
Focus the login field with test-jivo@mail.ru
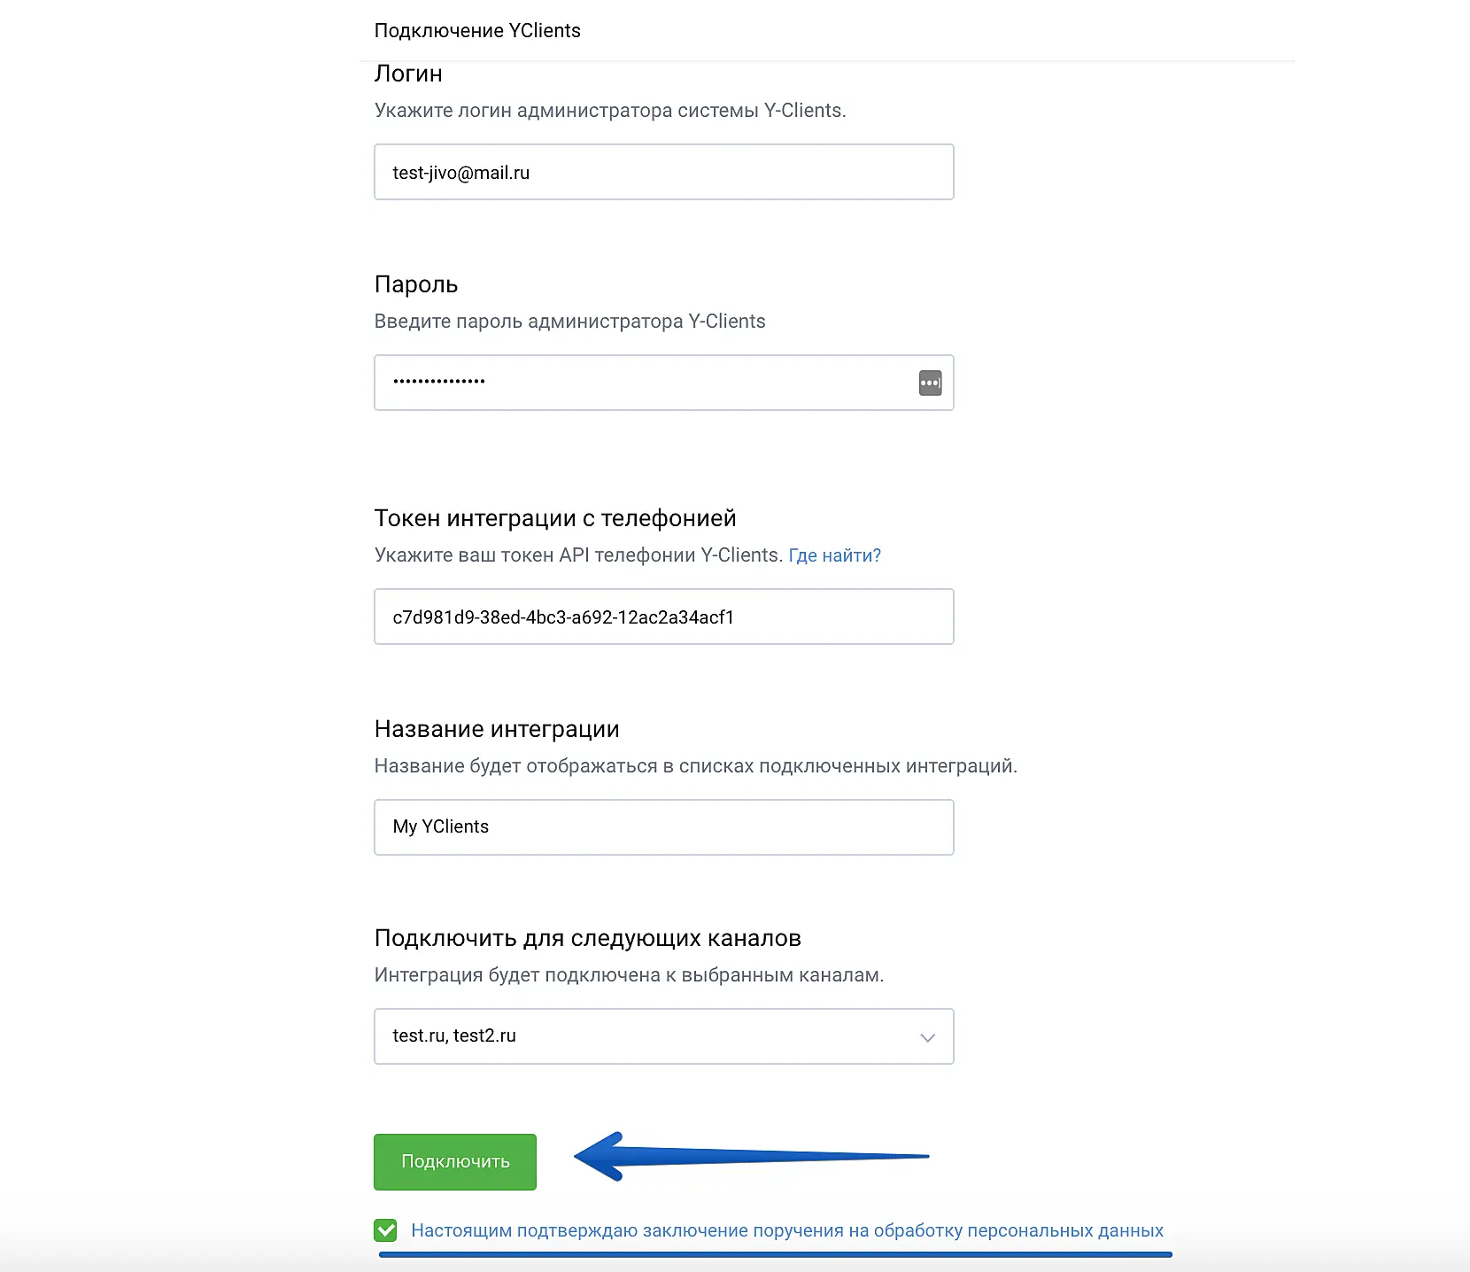tap(663, 172)
